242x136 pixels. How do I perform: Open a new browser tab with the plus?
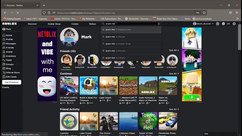click(x=44, y=5)
